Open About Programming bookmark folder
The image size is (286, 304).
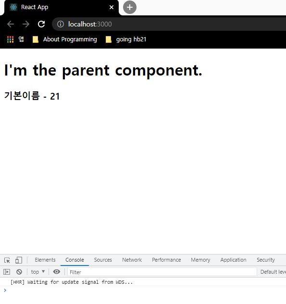tap(64, 39)
